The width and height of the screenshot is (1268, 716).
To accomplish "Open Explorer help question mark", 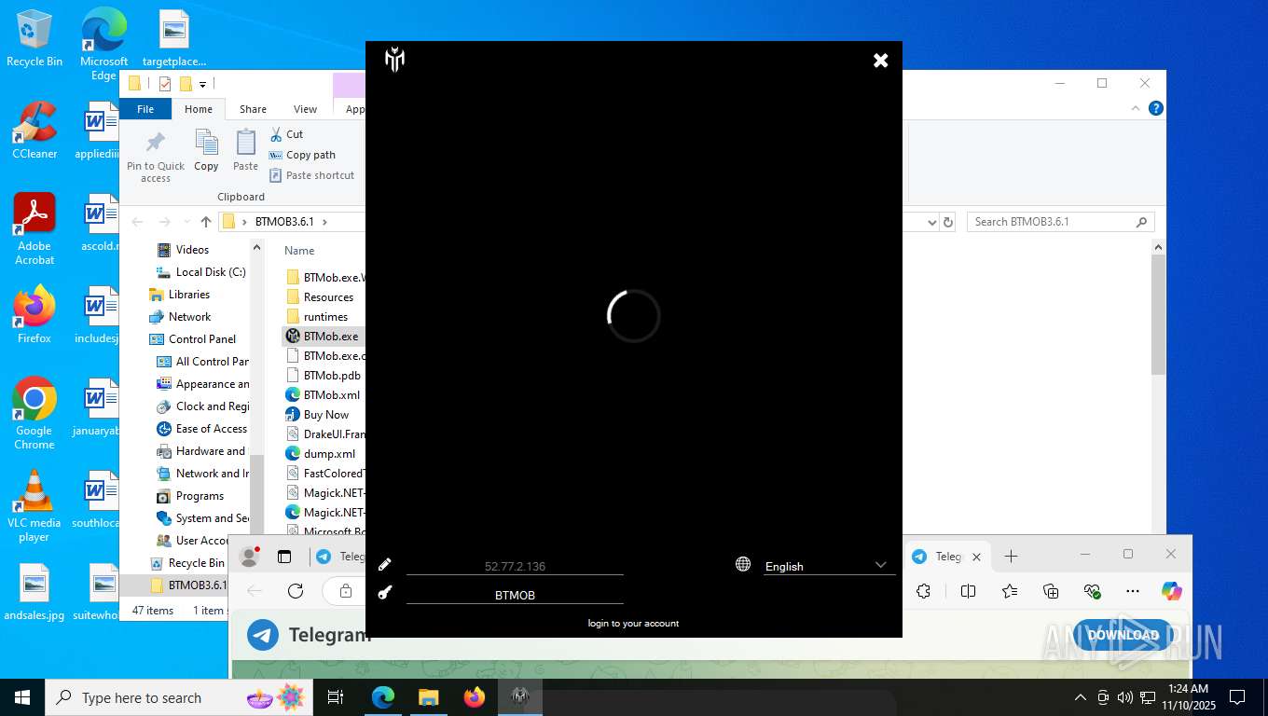I will click(x=1156, y=109).
